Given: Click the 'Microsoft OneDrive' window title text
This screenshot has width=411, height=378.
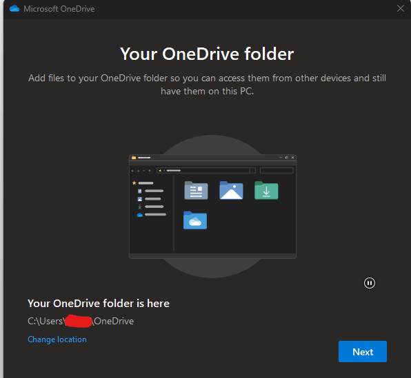Looking at the screenshot, I should [59, 9].
